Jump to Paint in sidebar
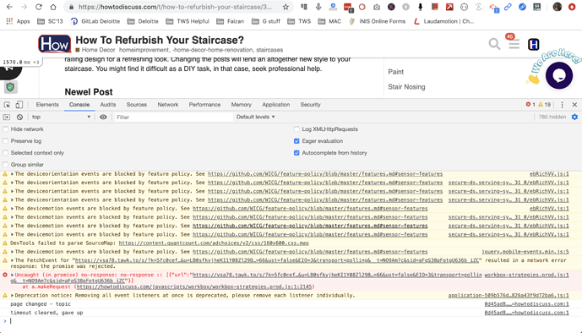The height and width of the screenshot is (333, 582). [395, 72]
